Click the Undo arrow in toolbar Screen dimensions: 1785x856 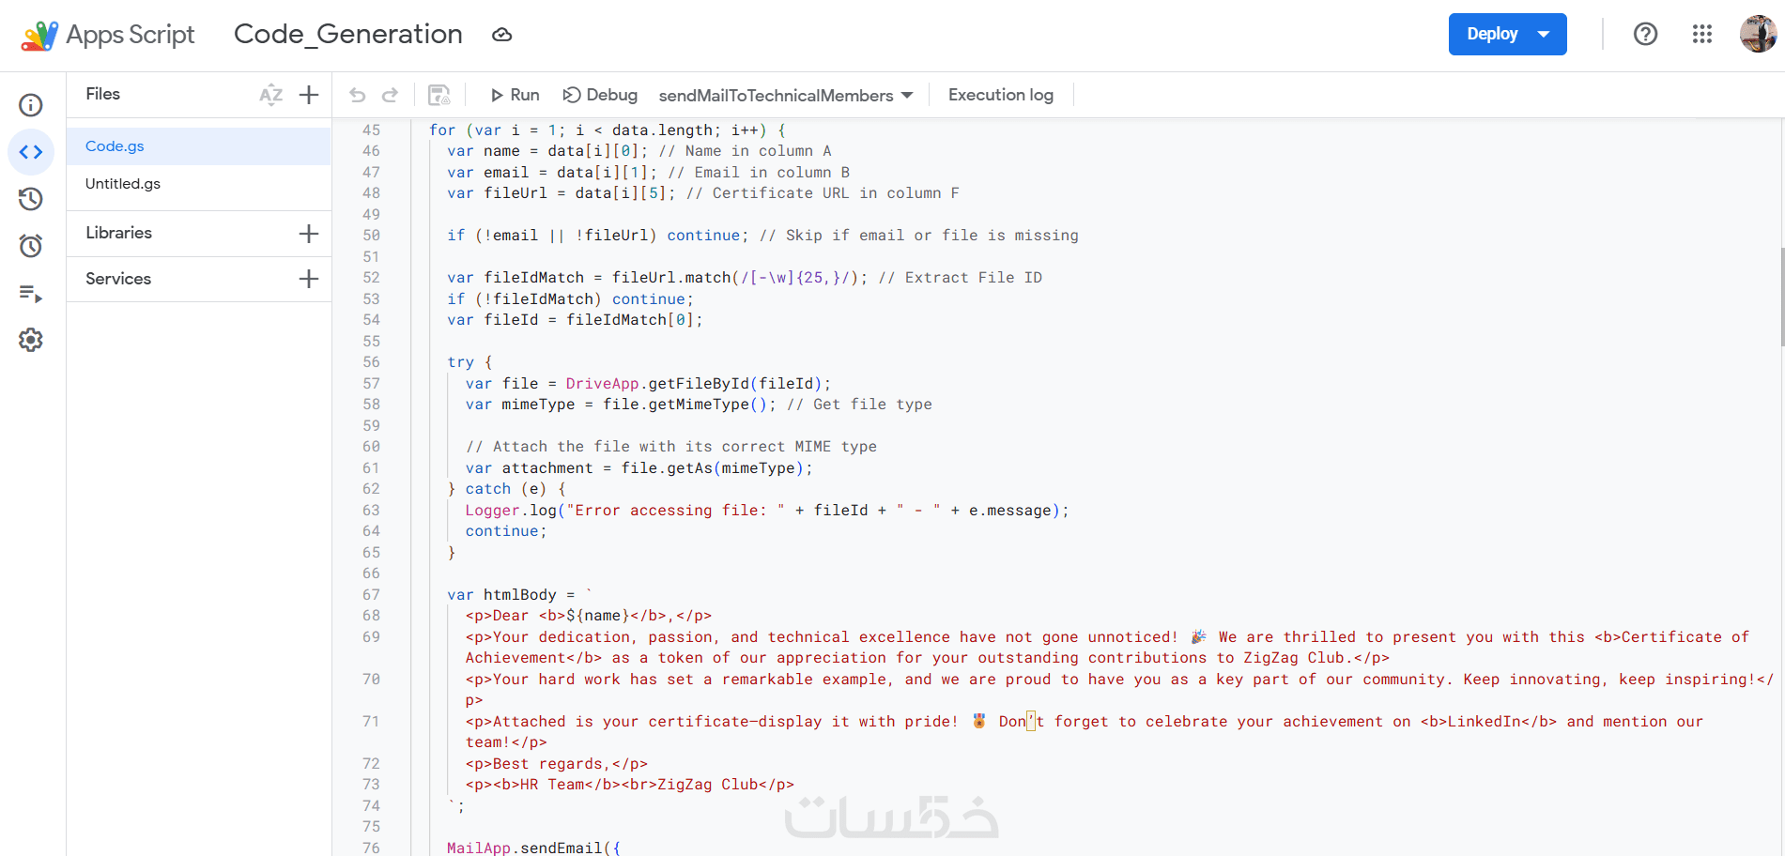click(x=357, y=95)
